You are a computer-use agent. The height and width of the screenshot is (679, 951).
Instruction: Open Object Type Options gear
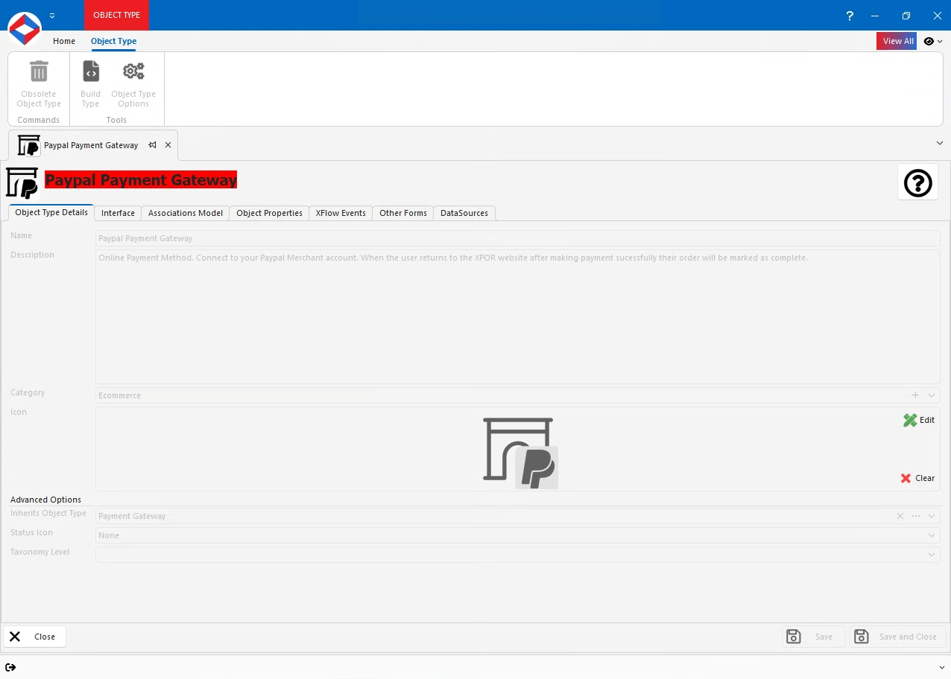tap(133, 71)
